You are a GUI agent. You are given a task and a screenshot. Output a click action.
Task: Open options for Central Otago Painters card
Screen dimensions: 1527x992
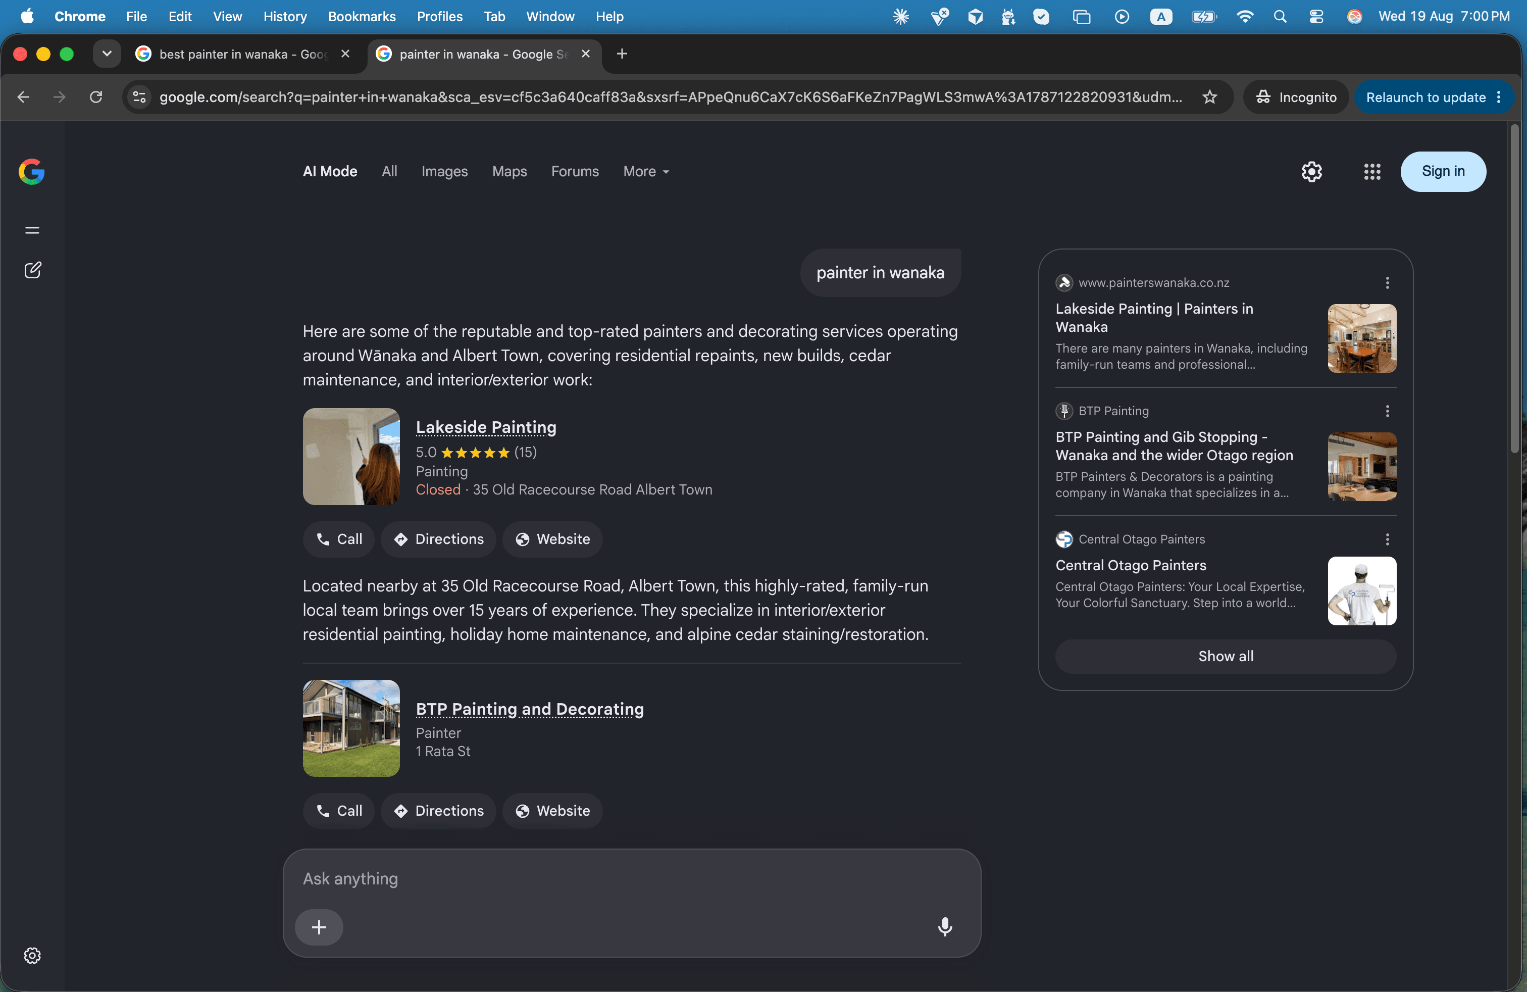1387,539
